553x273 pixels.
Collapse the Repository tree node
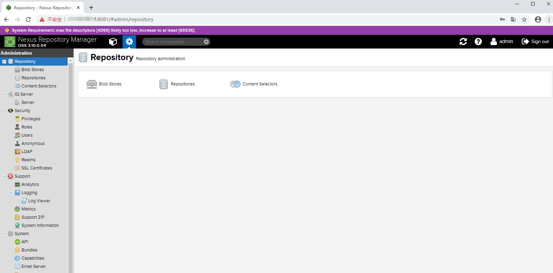(x=4, y=62)
